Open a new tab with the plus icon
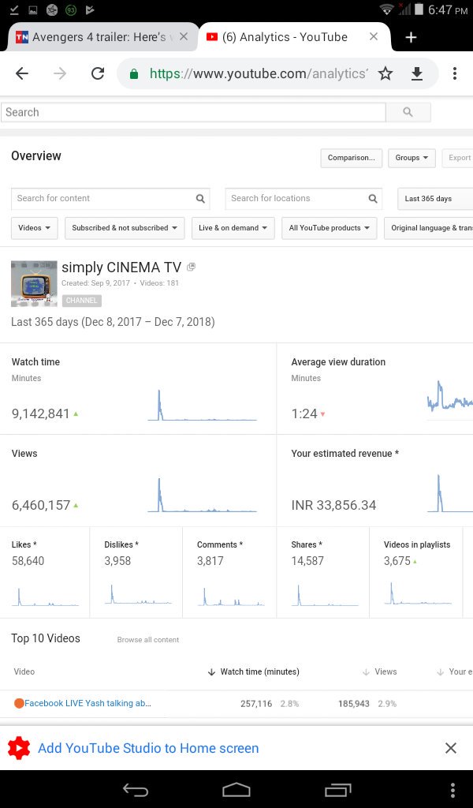Image resolution: width=473 pixels, height=808 pixels. [411, 37]
